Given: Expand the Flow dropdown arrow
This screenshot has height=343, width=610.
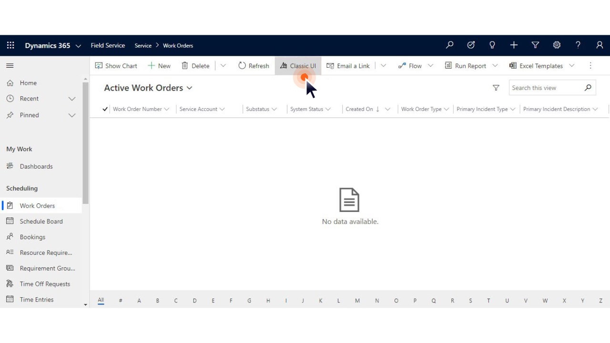Looking at the screenshot, I should pyautogui.click(x=430, y=66).
